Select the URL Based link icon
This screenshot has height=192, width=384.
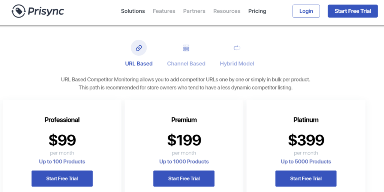tap(139, 48)
